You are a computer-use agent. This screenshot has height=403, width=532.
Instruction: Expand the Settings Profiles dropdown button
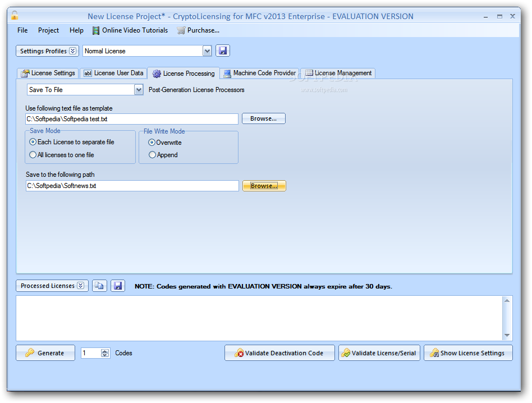48,51
